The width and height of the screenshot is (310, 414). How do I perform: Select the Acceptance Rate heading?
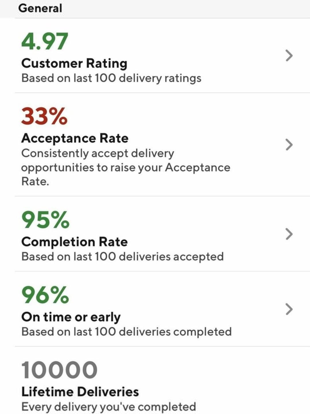click(75, 138)
